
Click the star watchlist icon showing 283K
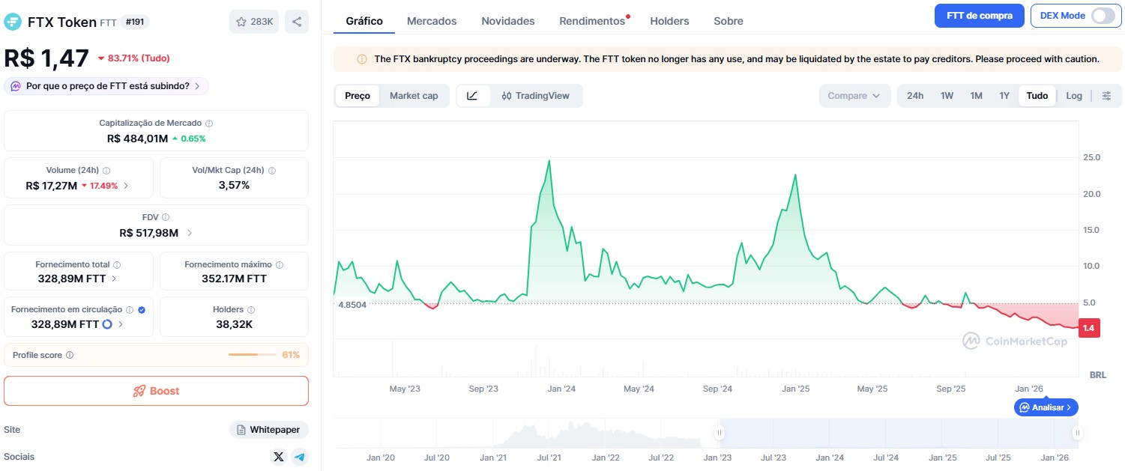point(254,22)
